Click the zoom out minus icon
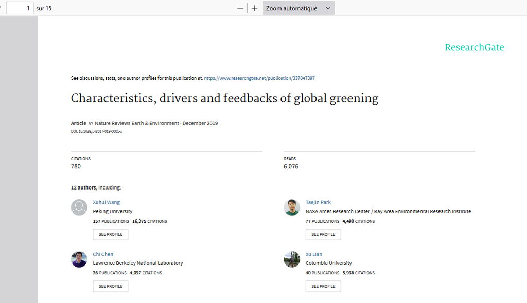This screenshot has width=527, height=303. [240, 8]
